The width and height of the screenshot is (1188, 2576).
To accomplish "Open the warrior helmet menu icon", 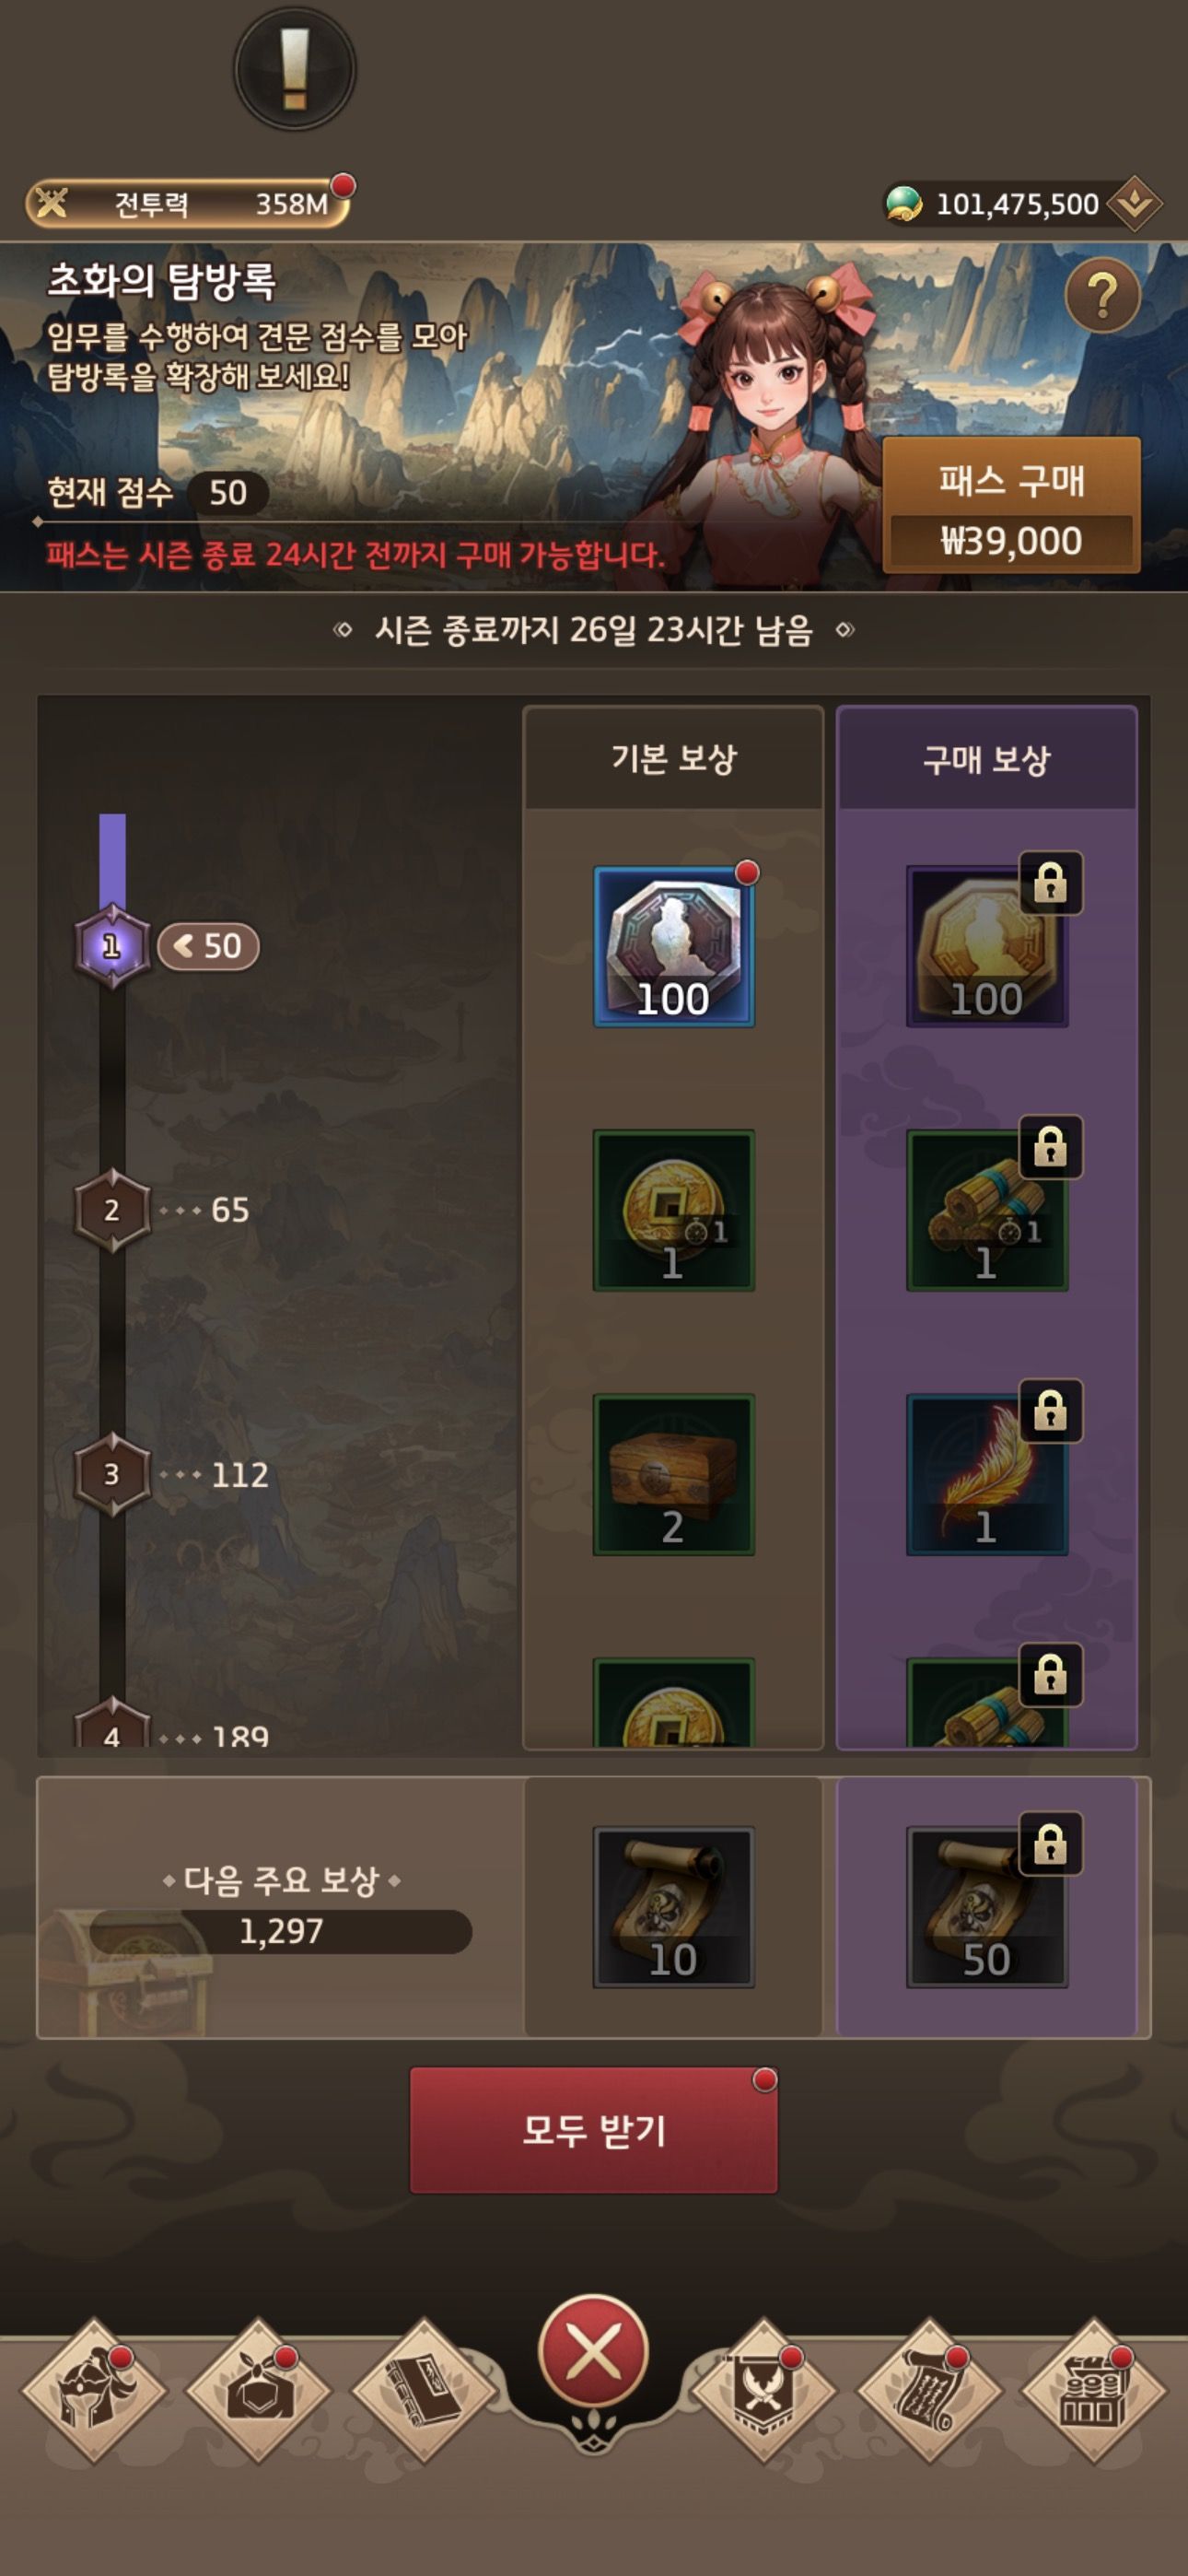I will click(x=95, y=2391).
